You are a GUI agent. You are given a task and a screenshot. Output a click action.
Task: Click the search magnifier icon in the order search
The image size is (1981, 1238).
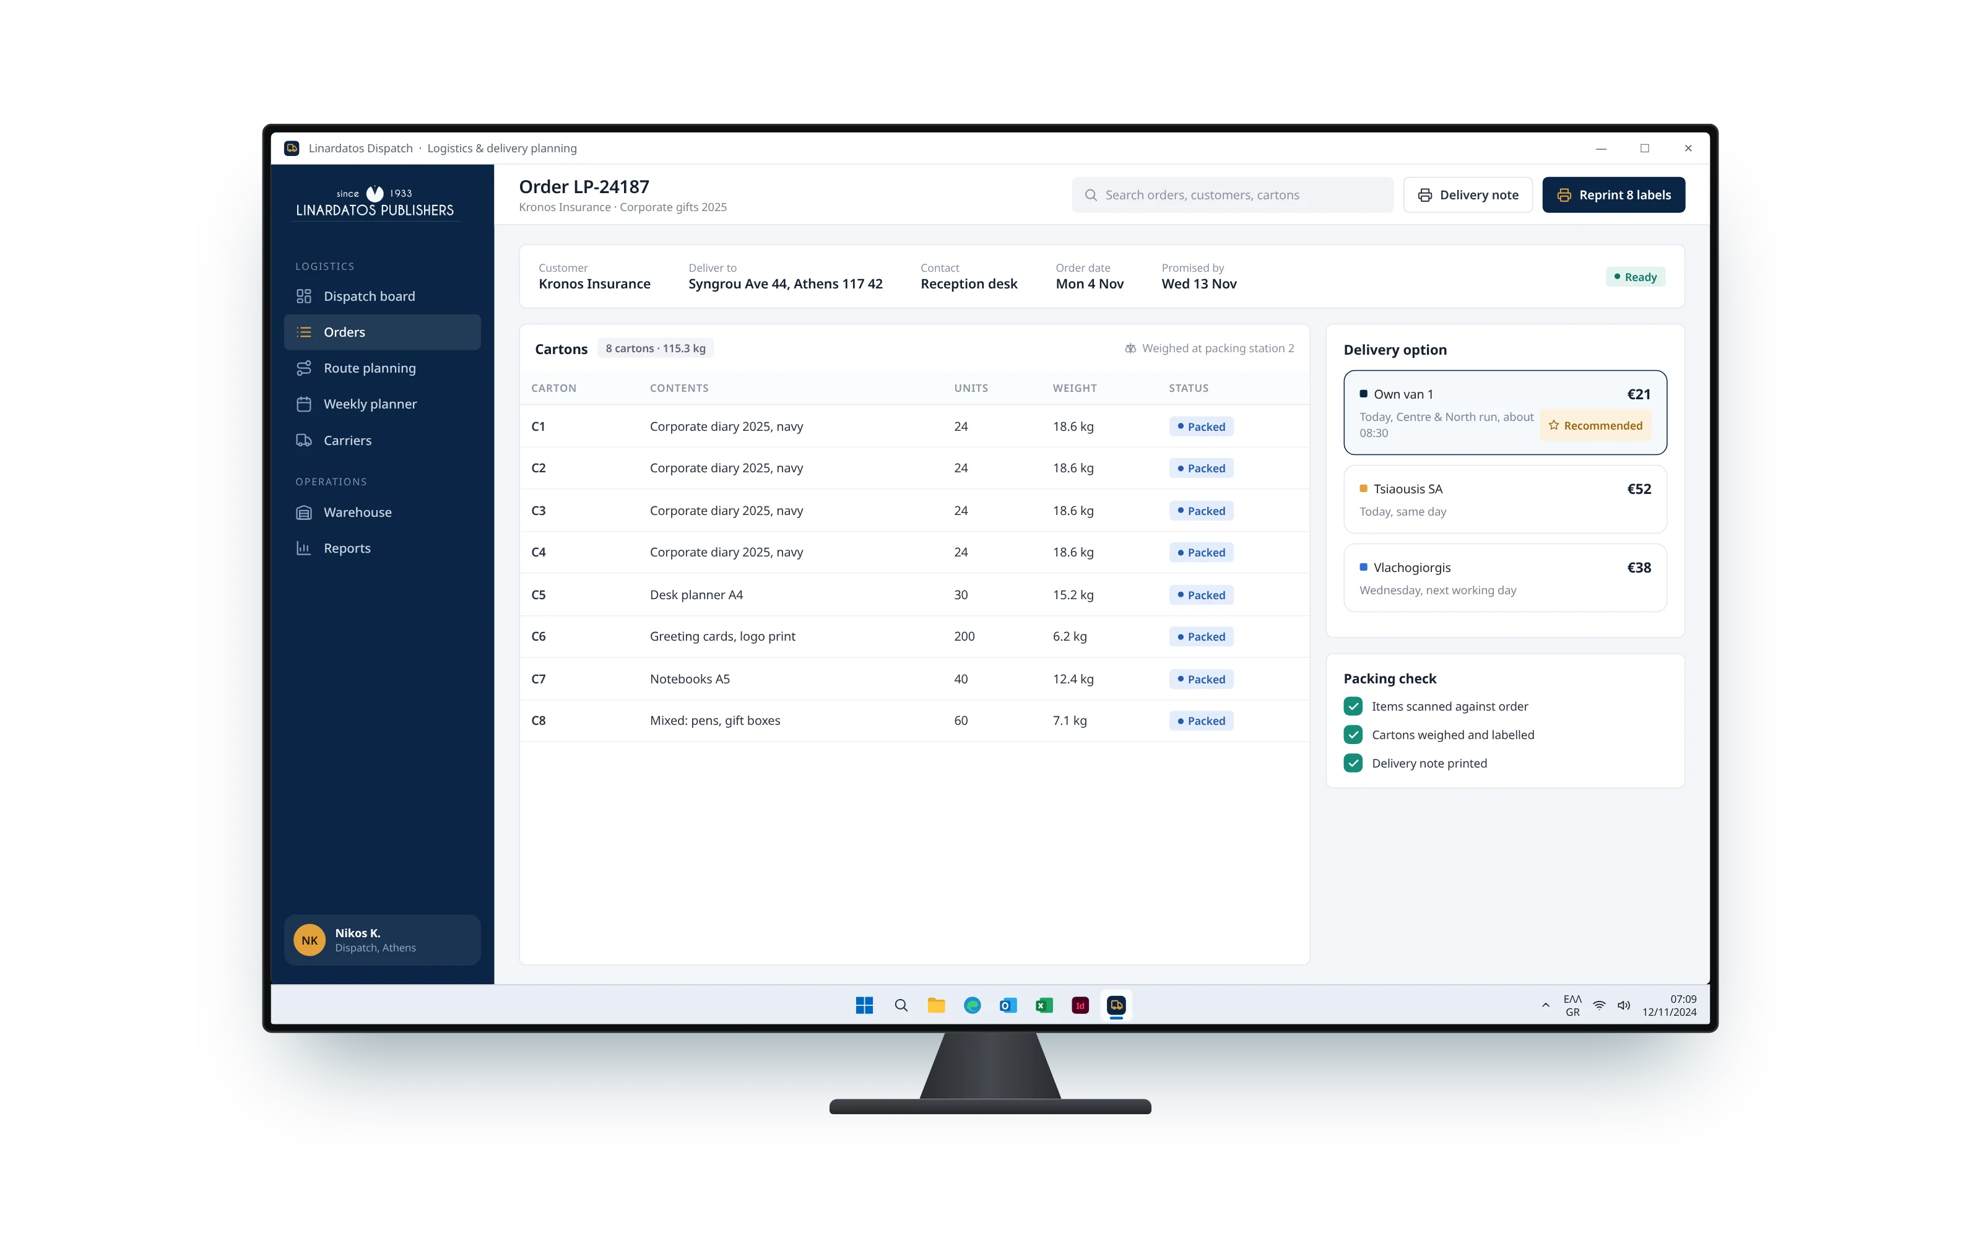pyautogui.click(x=1090, y=195)
